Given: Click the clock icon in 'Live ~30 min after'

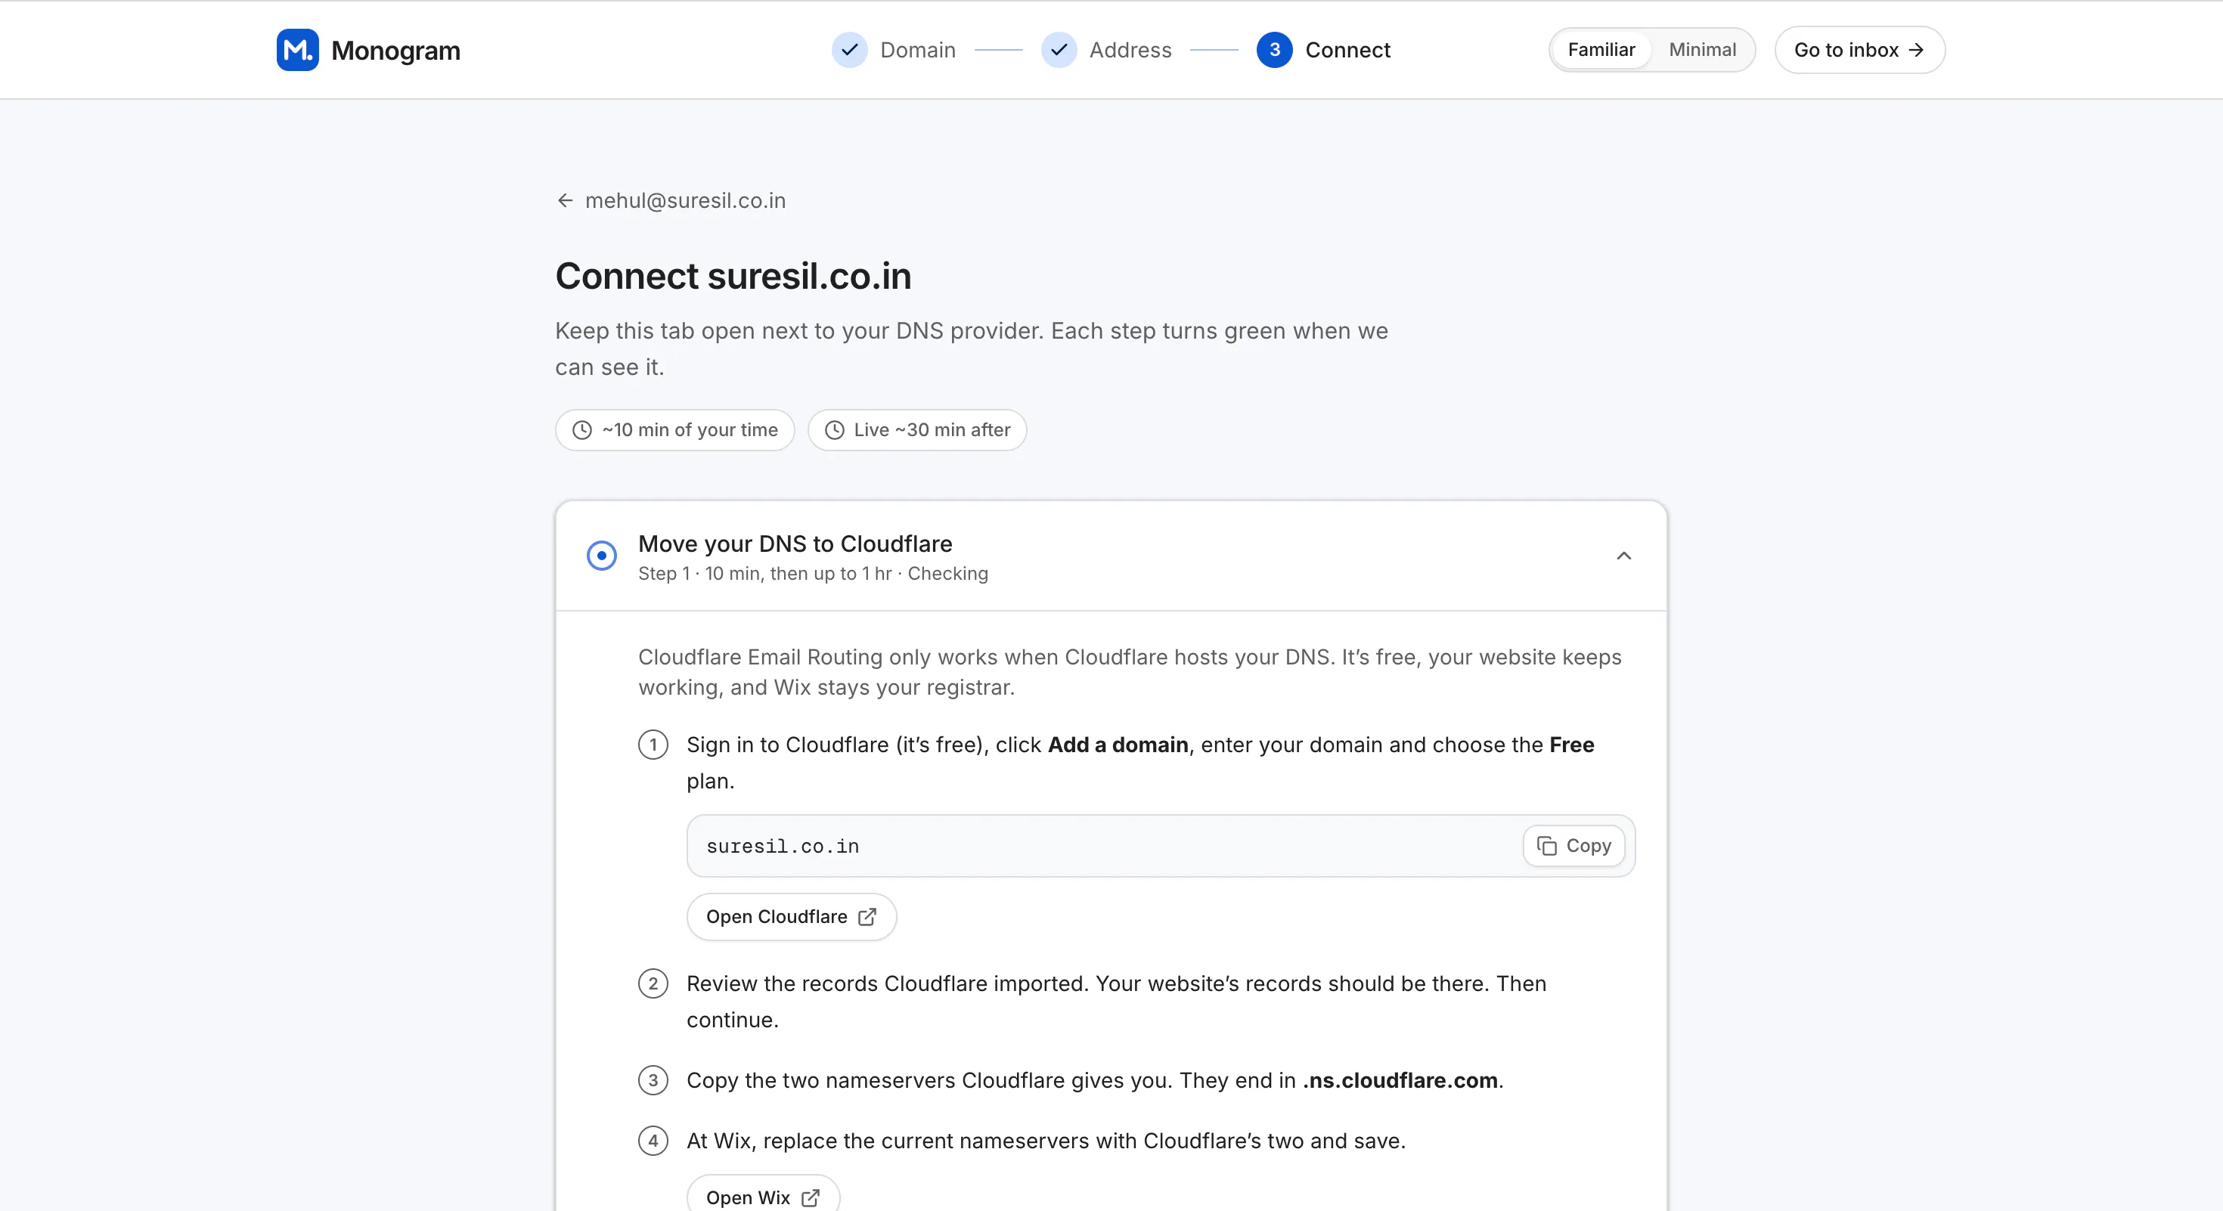Looking at the screenshot, I should click(x=835, y=430).
